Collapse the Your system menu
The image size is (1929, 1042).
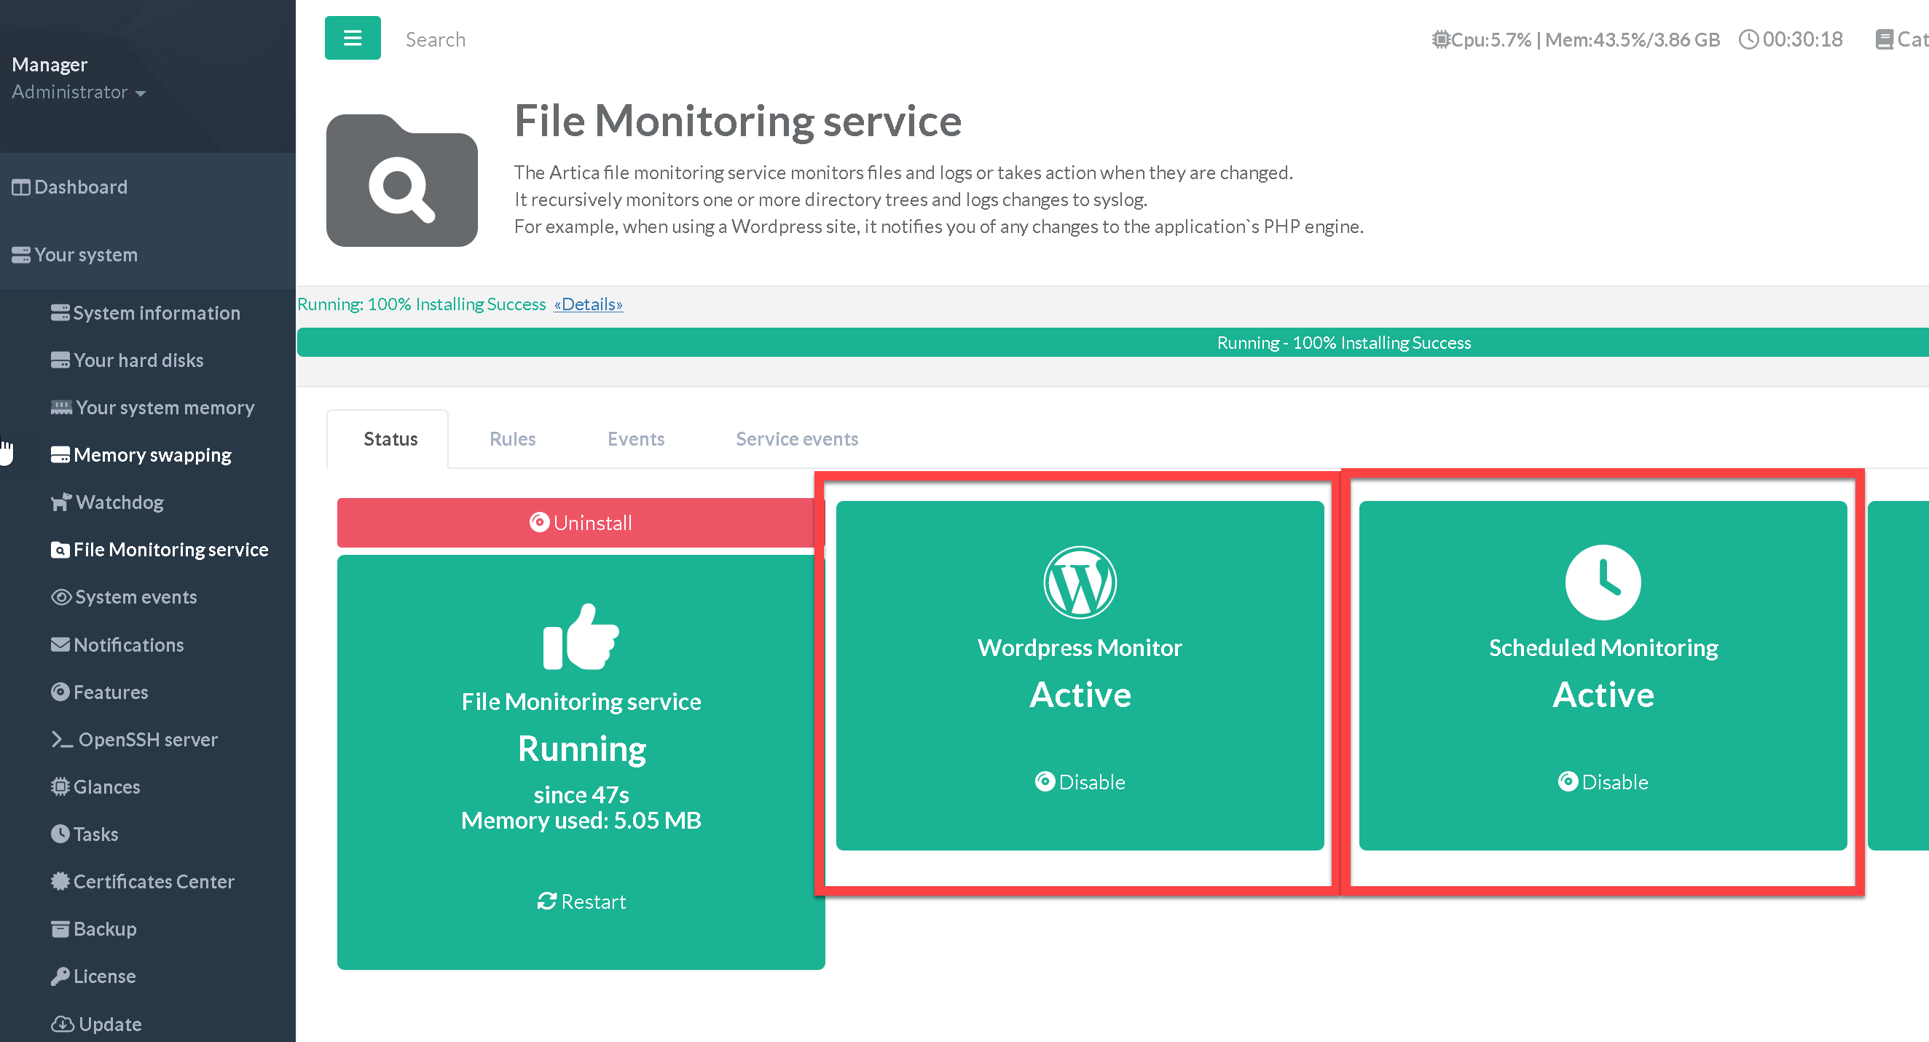85,255
